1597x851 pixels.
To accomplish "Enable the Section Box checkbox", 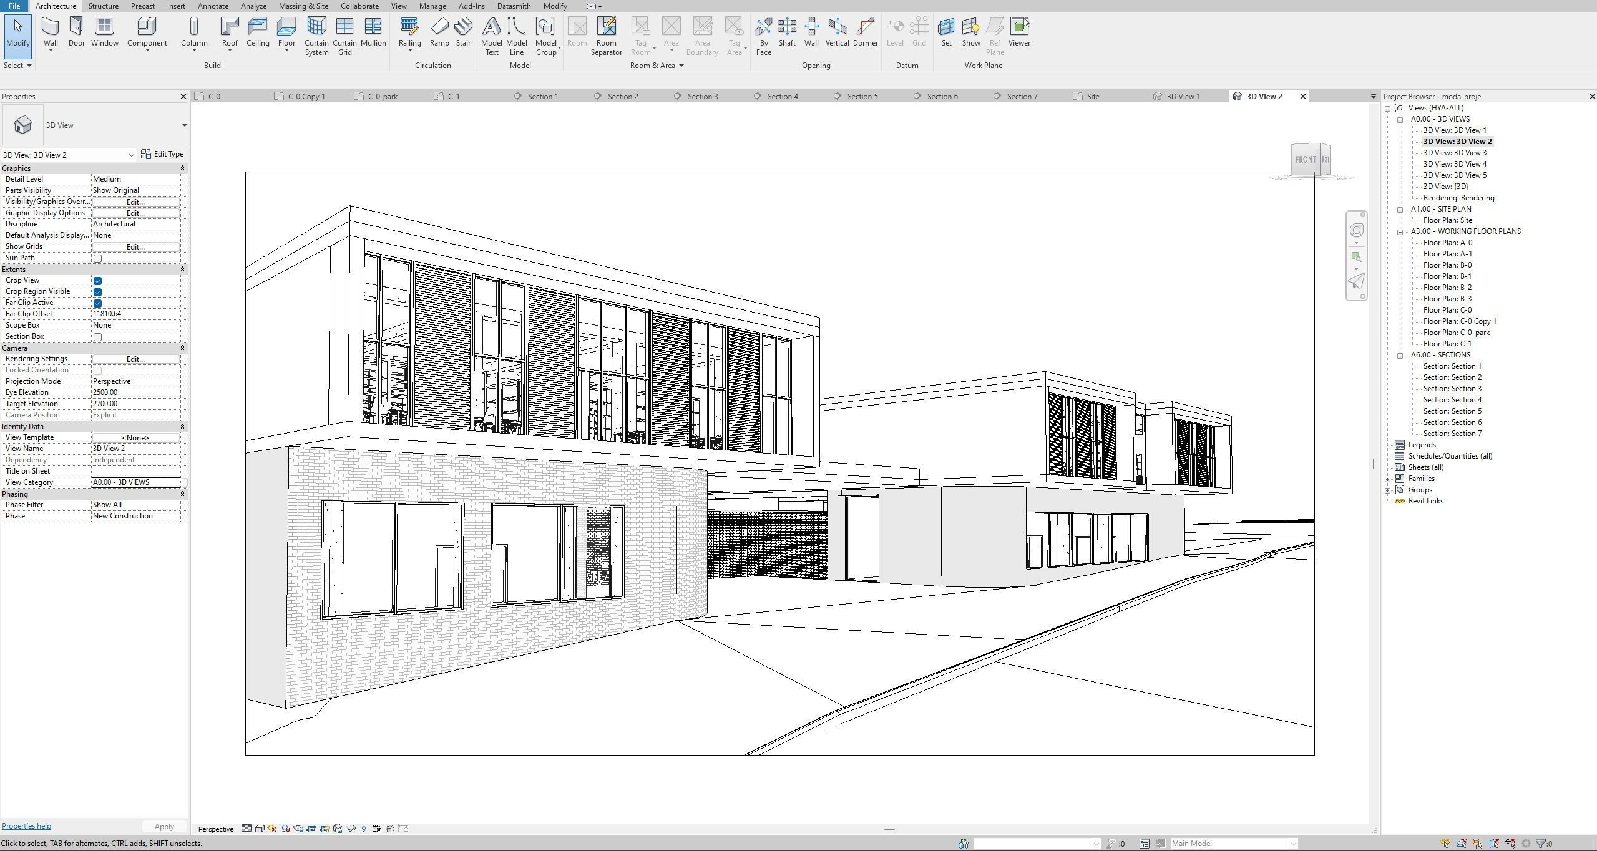I will tap(97, 337).
